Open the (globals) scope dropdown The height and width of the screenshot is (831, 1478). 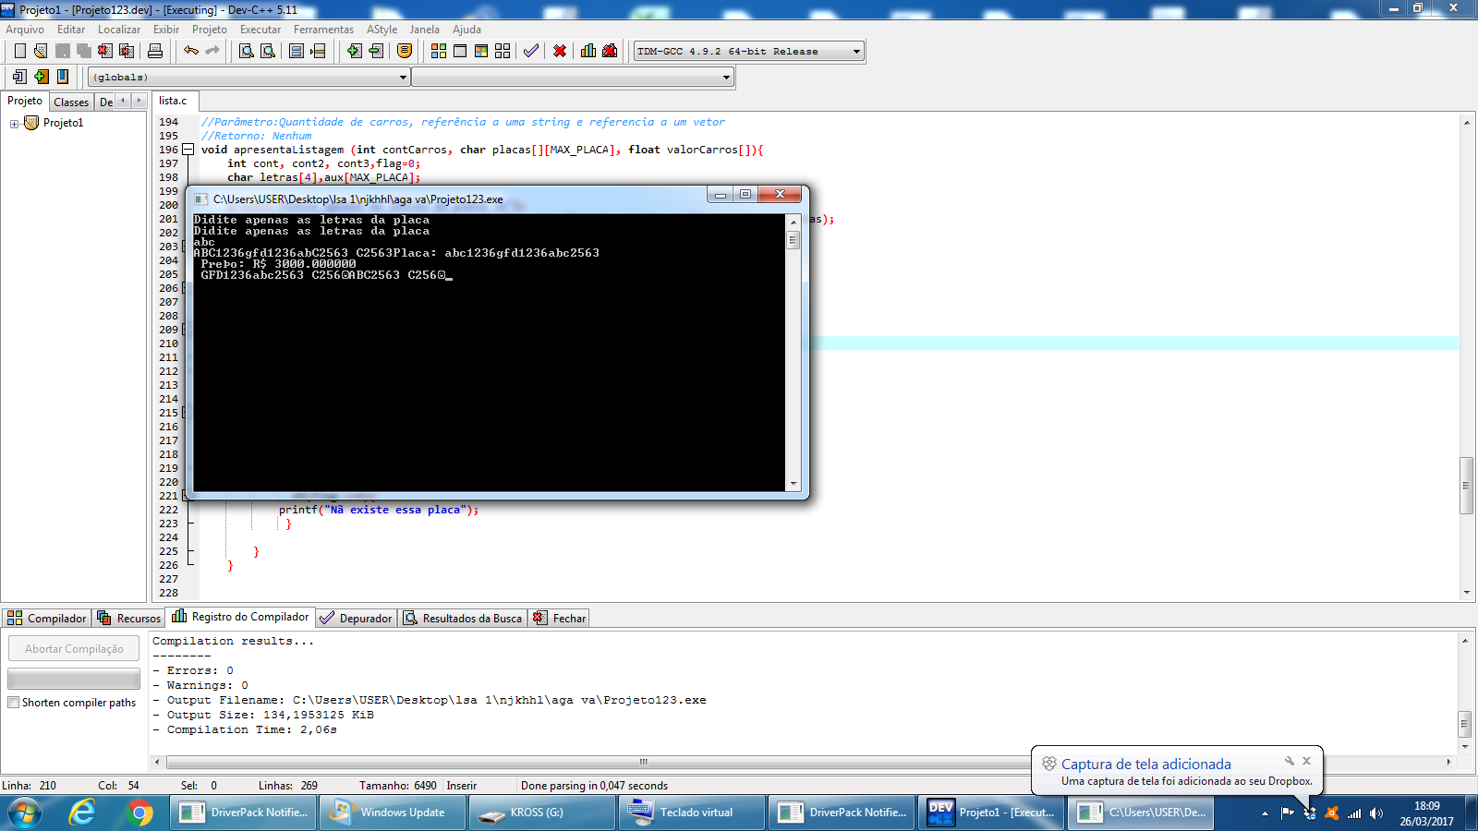point(248,78)
